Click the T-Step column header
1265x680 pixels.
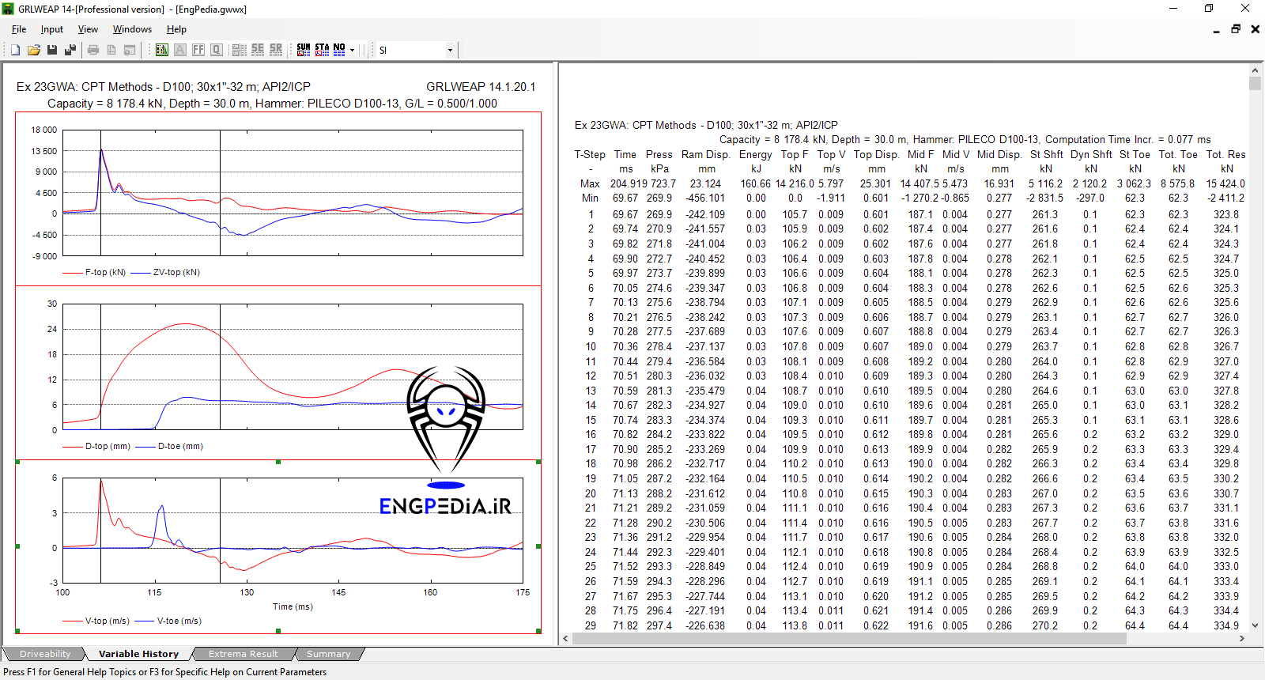click(590, 154)
